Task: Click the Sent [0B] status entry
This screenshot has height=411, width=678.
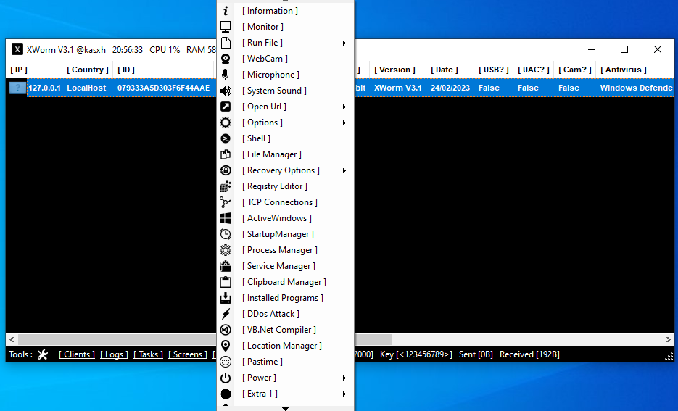Action: pos(476,354)
